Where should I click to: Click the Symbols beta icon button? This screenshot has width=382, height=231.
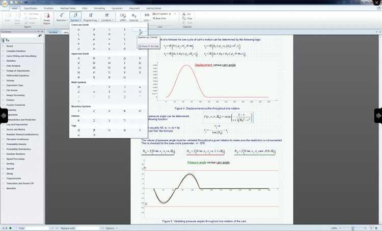click(75, 17)
